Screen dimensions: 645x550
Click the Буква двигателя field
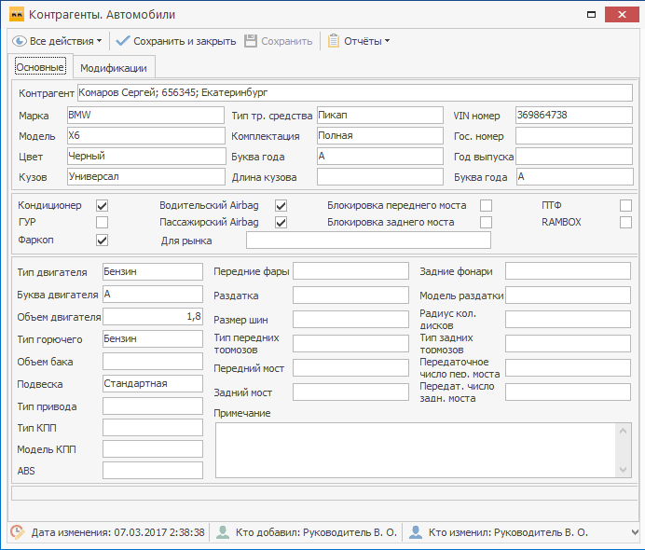[153, 295]
